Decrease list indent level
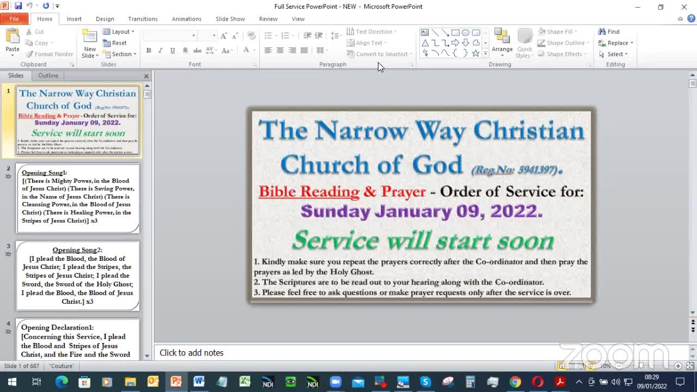697x392 pixels. tap(307, 36)
